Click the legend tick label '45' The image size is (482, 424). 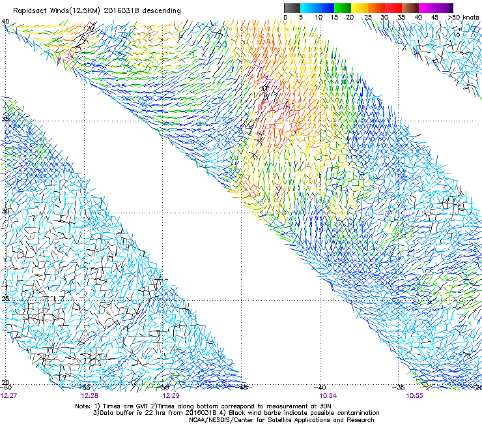click(434, 18)
